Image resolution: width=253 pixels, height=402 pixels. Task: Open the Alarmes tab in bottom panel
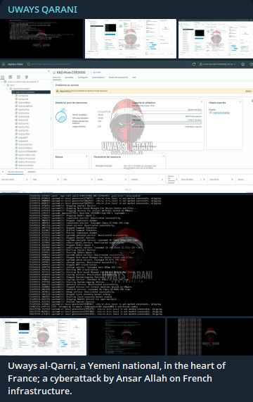pyautogui.click(x=31, y=172)
